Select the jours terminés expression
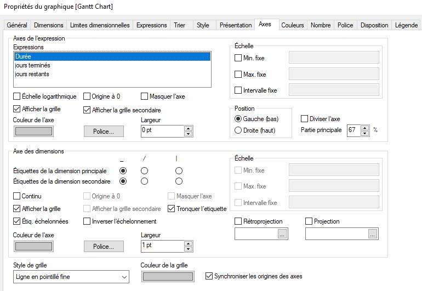The height and width of the screenshot is (291, 422). click(112, 65)
